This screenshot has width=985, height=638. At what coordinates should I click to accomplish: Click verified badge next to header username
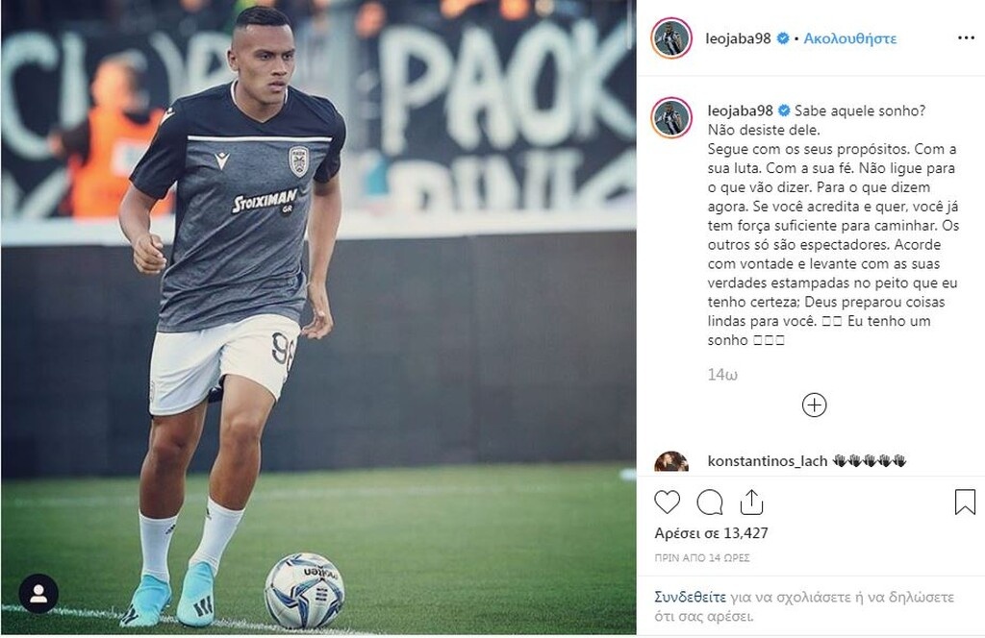(783, 38)
